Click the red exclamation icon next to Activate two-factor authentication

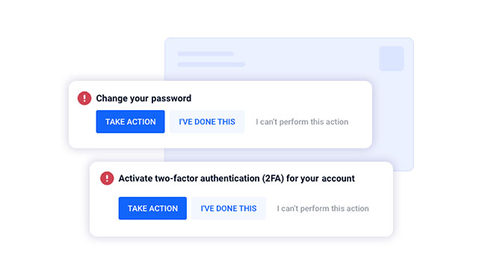(x=107, y=178)
